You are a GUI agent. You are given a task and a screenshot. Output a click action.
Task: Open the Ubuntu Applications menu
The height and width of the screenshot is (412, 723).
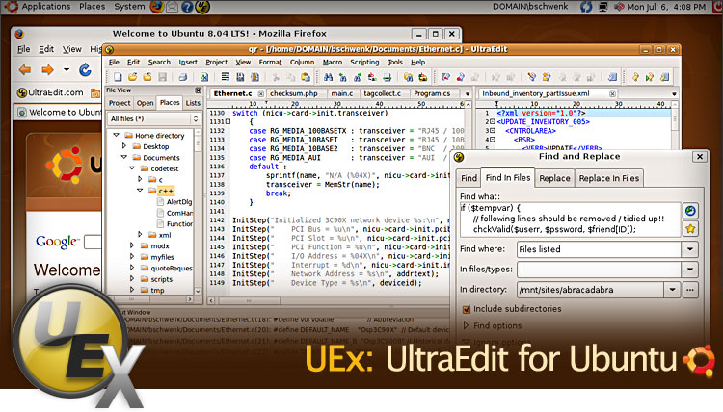coord(45,7)
